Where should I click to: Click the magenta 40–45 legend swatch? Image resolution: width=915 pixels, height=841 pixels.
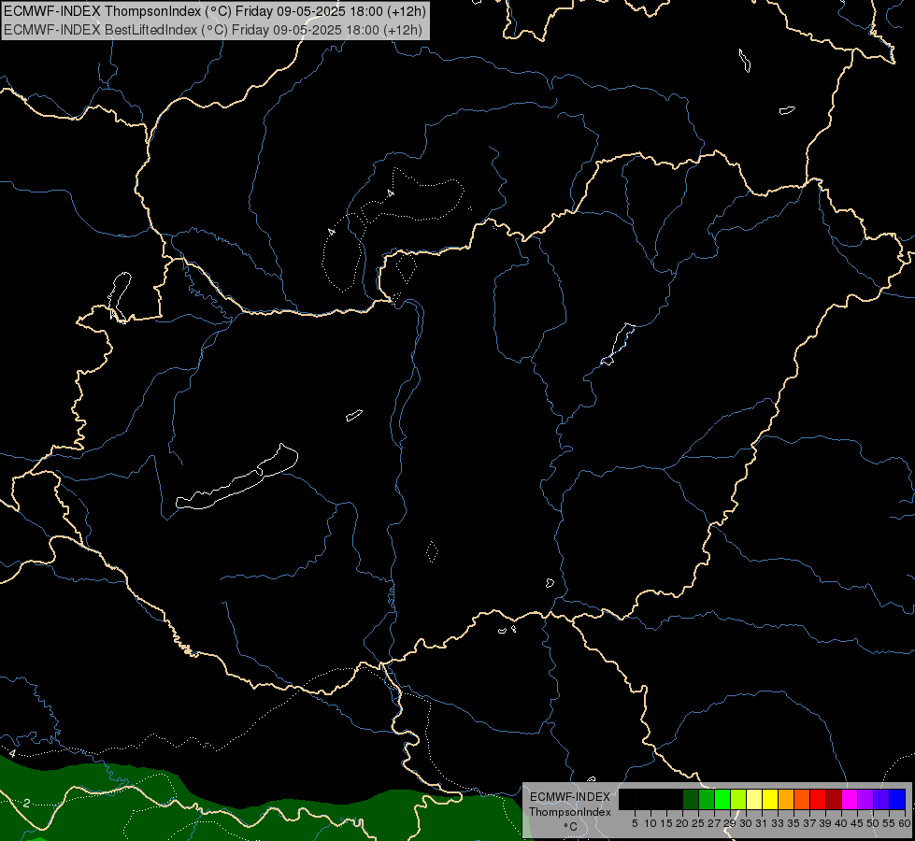[x=849, y=799]
